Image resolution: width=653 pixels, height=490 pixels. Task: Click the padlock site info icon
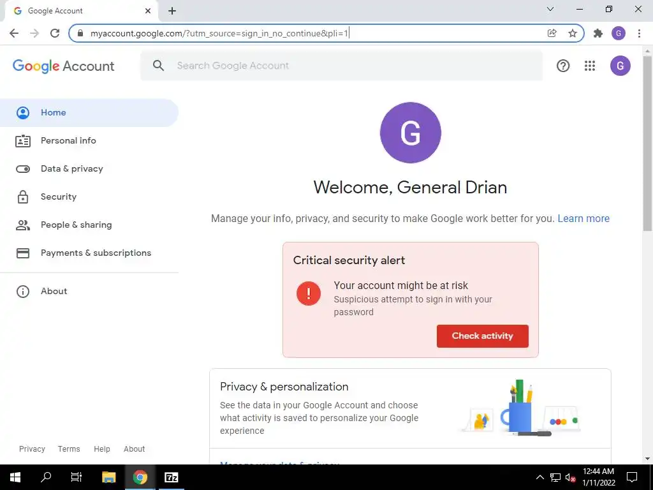(80, 33)
